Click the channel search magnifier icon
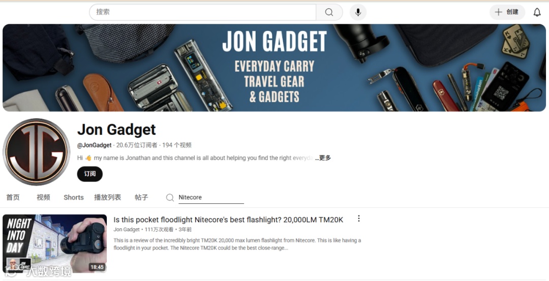Screen dimensions: 549x281 click(x=170, y=197)
